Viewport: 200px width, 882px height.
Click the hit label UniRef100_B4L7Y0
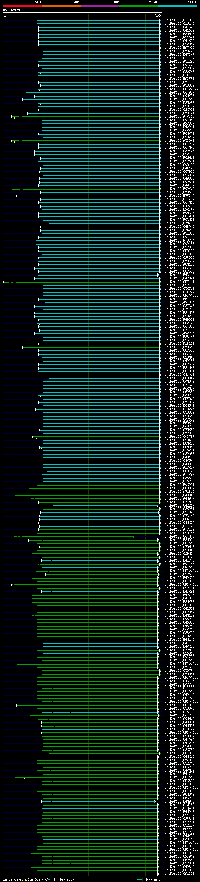pyautogui.click(x=179, y=561)
